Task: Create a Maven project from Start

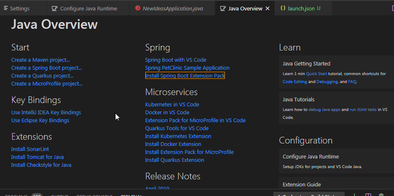Action: [x=41, y=60]
